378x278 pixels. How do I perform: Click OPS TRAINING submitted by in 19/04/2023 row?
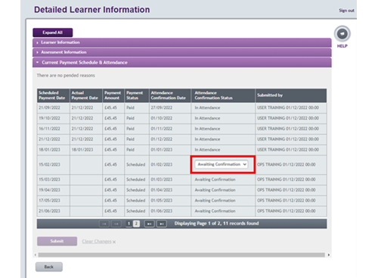(x=287, y=190)
